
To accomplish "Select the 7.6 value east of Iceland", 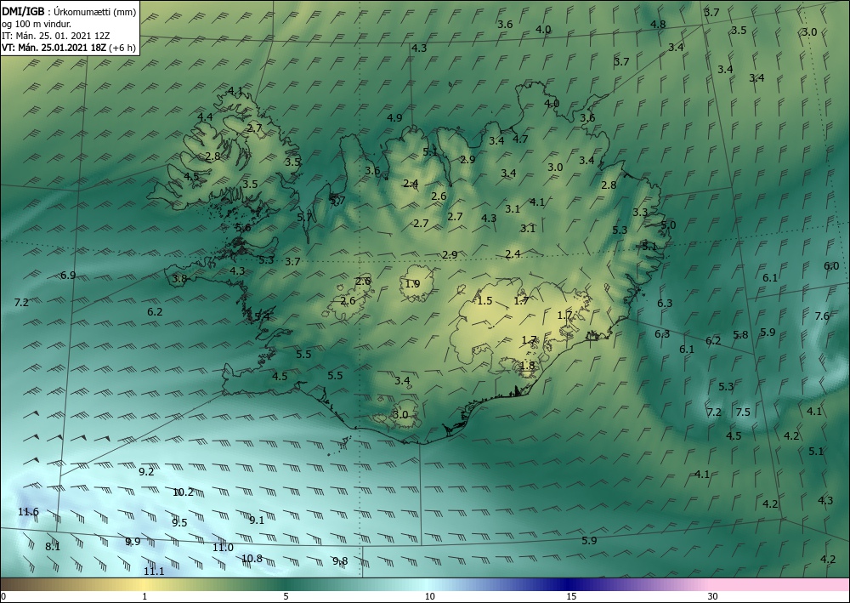I will [x=822, y=316].
